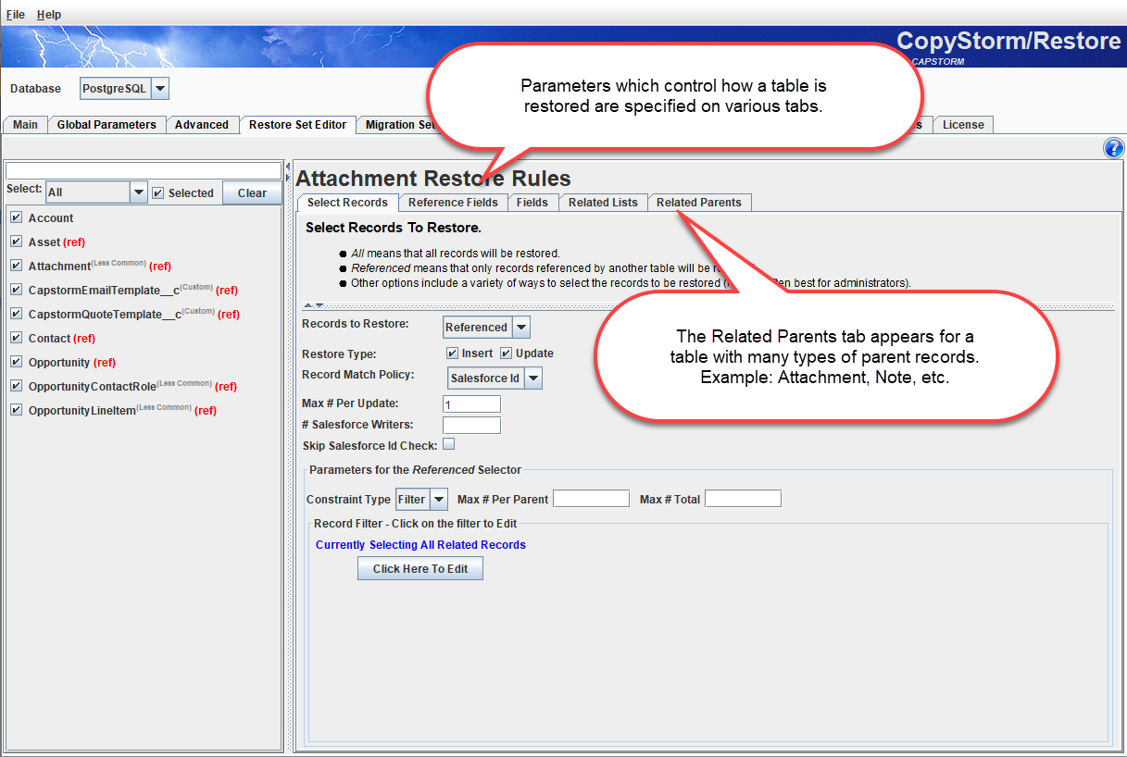Open the Record Match Policy dropdown
Screen dimensions: 1127x757
click(532, 378)
